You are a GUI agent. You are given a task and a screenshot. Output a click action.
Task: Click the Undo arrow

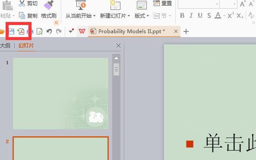[49, 31]
